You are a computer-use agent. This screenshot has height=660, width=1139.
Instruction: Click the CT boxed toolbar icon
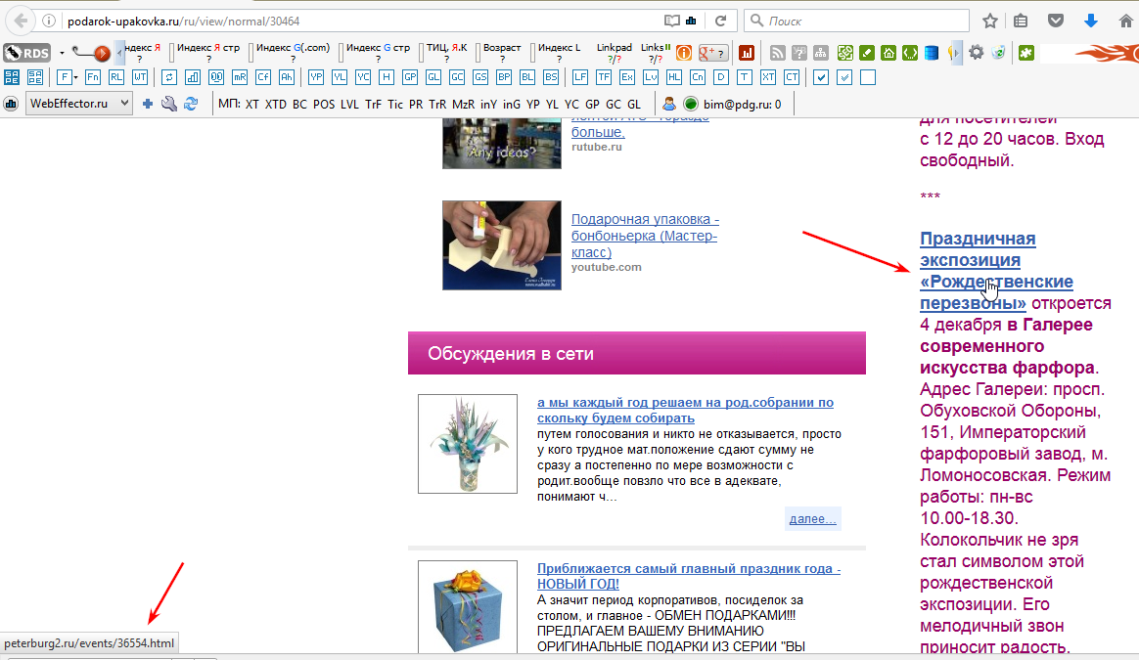tap(791, 77)
